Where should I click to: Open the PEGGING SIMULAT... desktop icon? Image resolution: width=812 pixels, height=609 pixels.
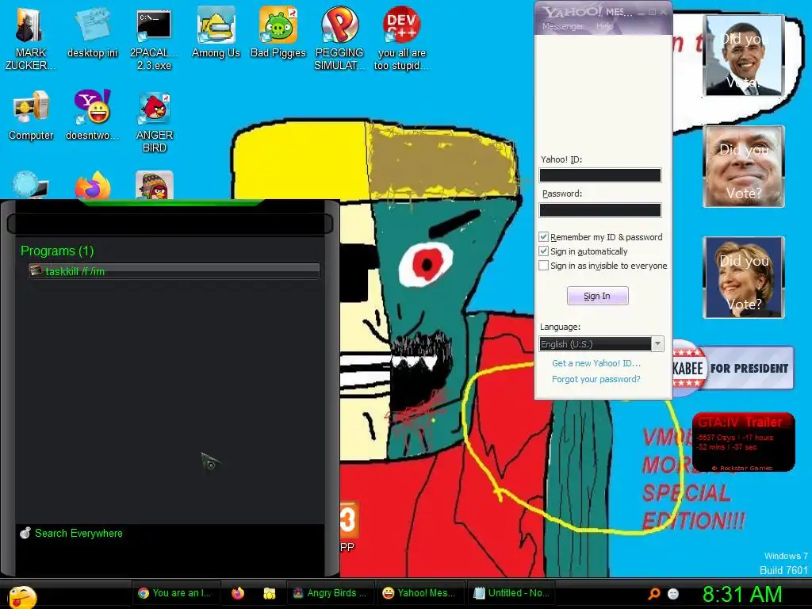tap(339, 40)
